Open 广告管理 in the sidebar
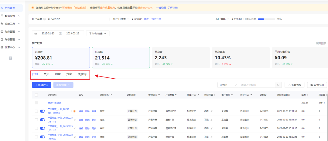The height and width of the screenshot is (141, 328). 11,8
